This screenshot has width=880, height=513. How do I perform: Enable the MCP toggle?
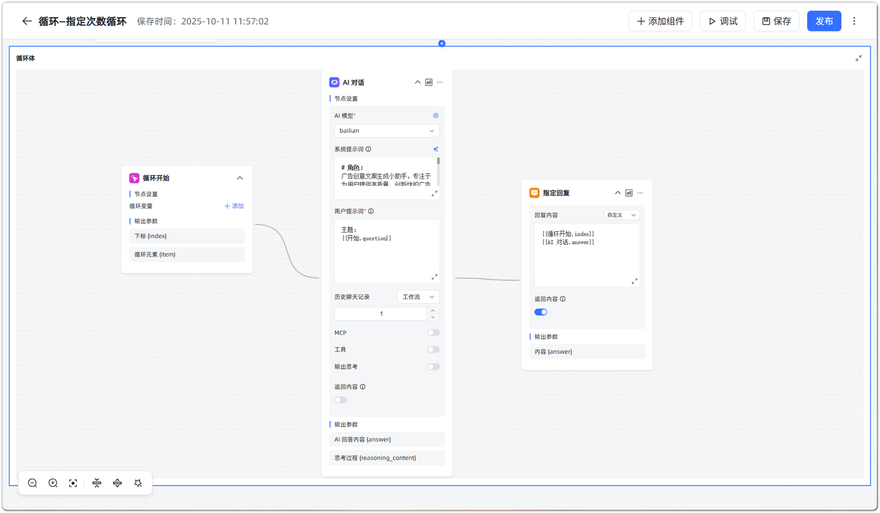click(433, 333)
